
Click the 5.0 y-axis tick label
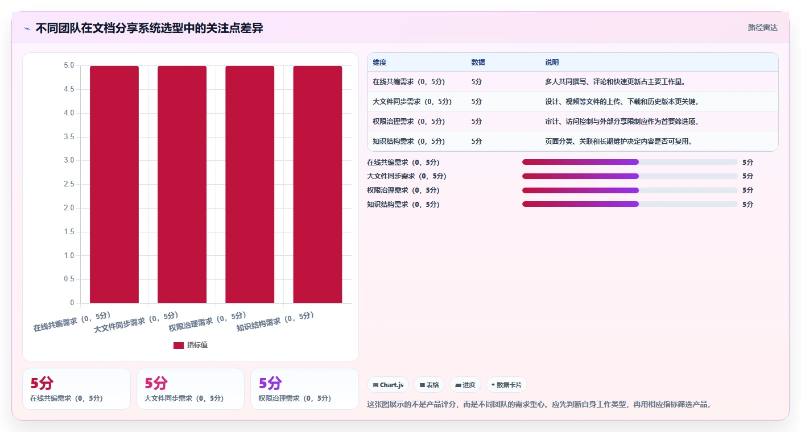[x=69, y=65]
